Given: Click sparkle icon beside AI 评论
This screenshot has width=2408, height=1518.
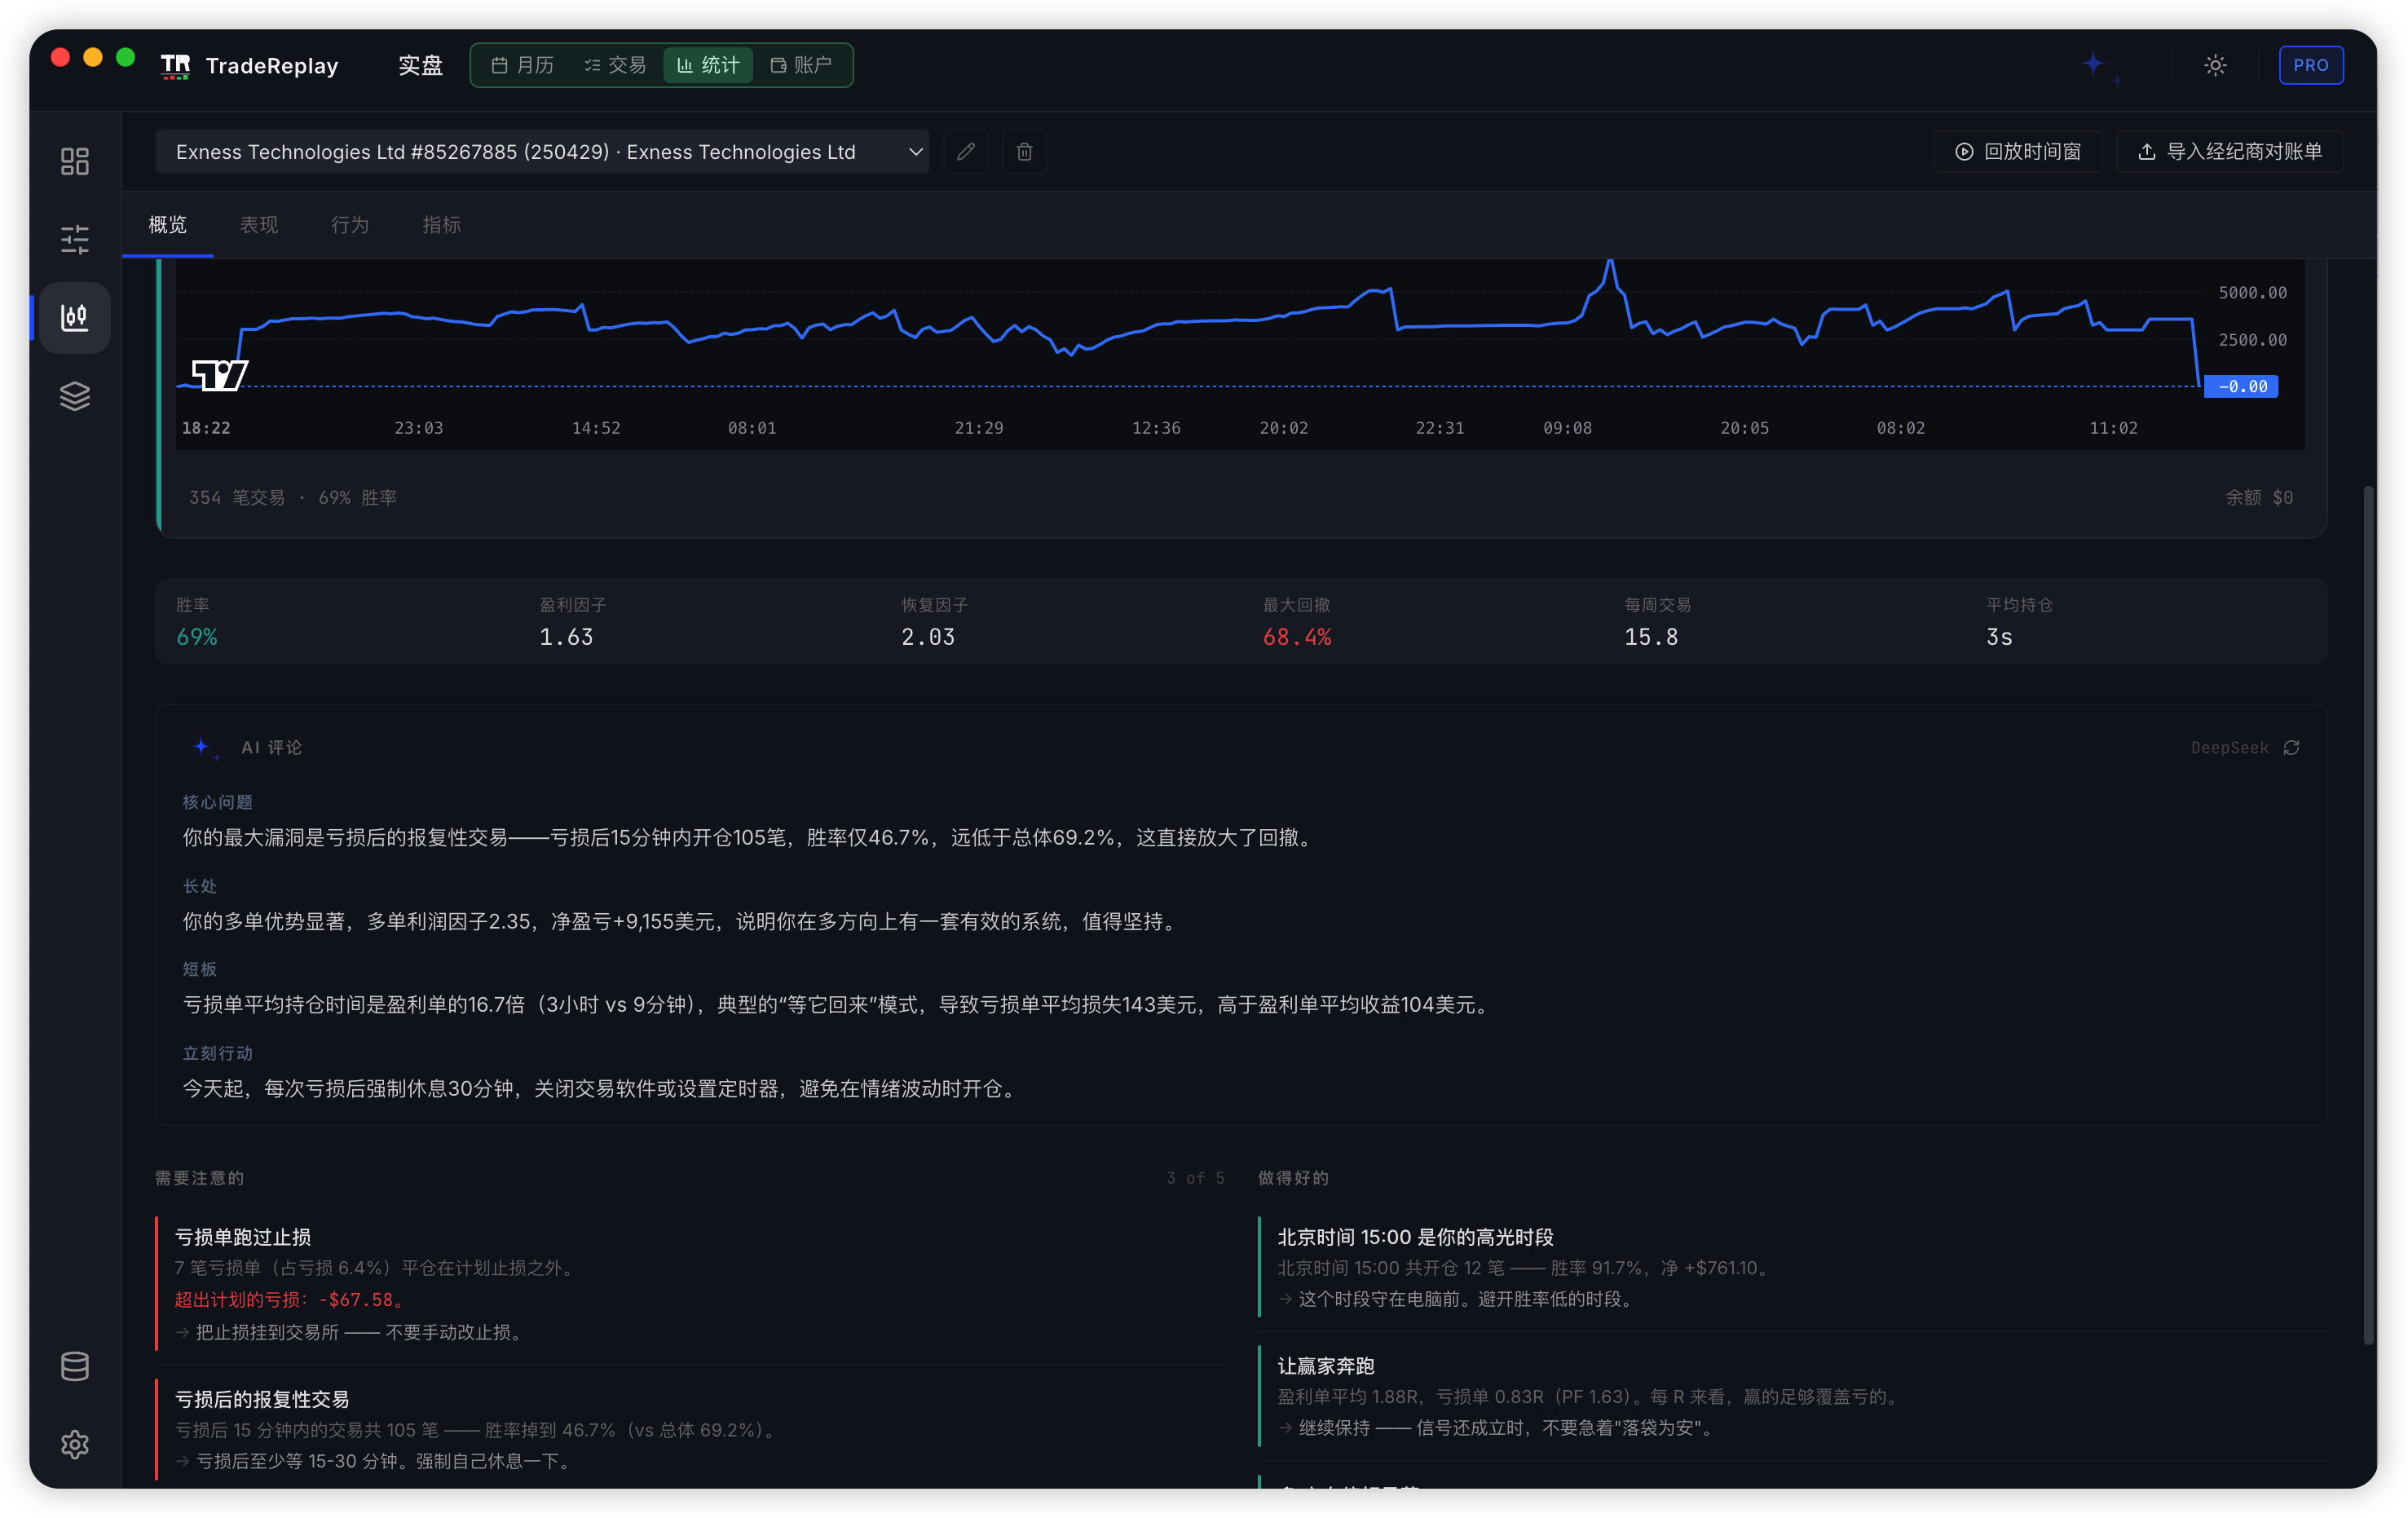Looking at the screenshot, I should point(205,748).
